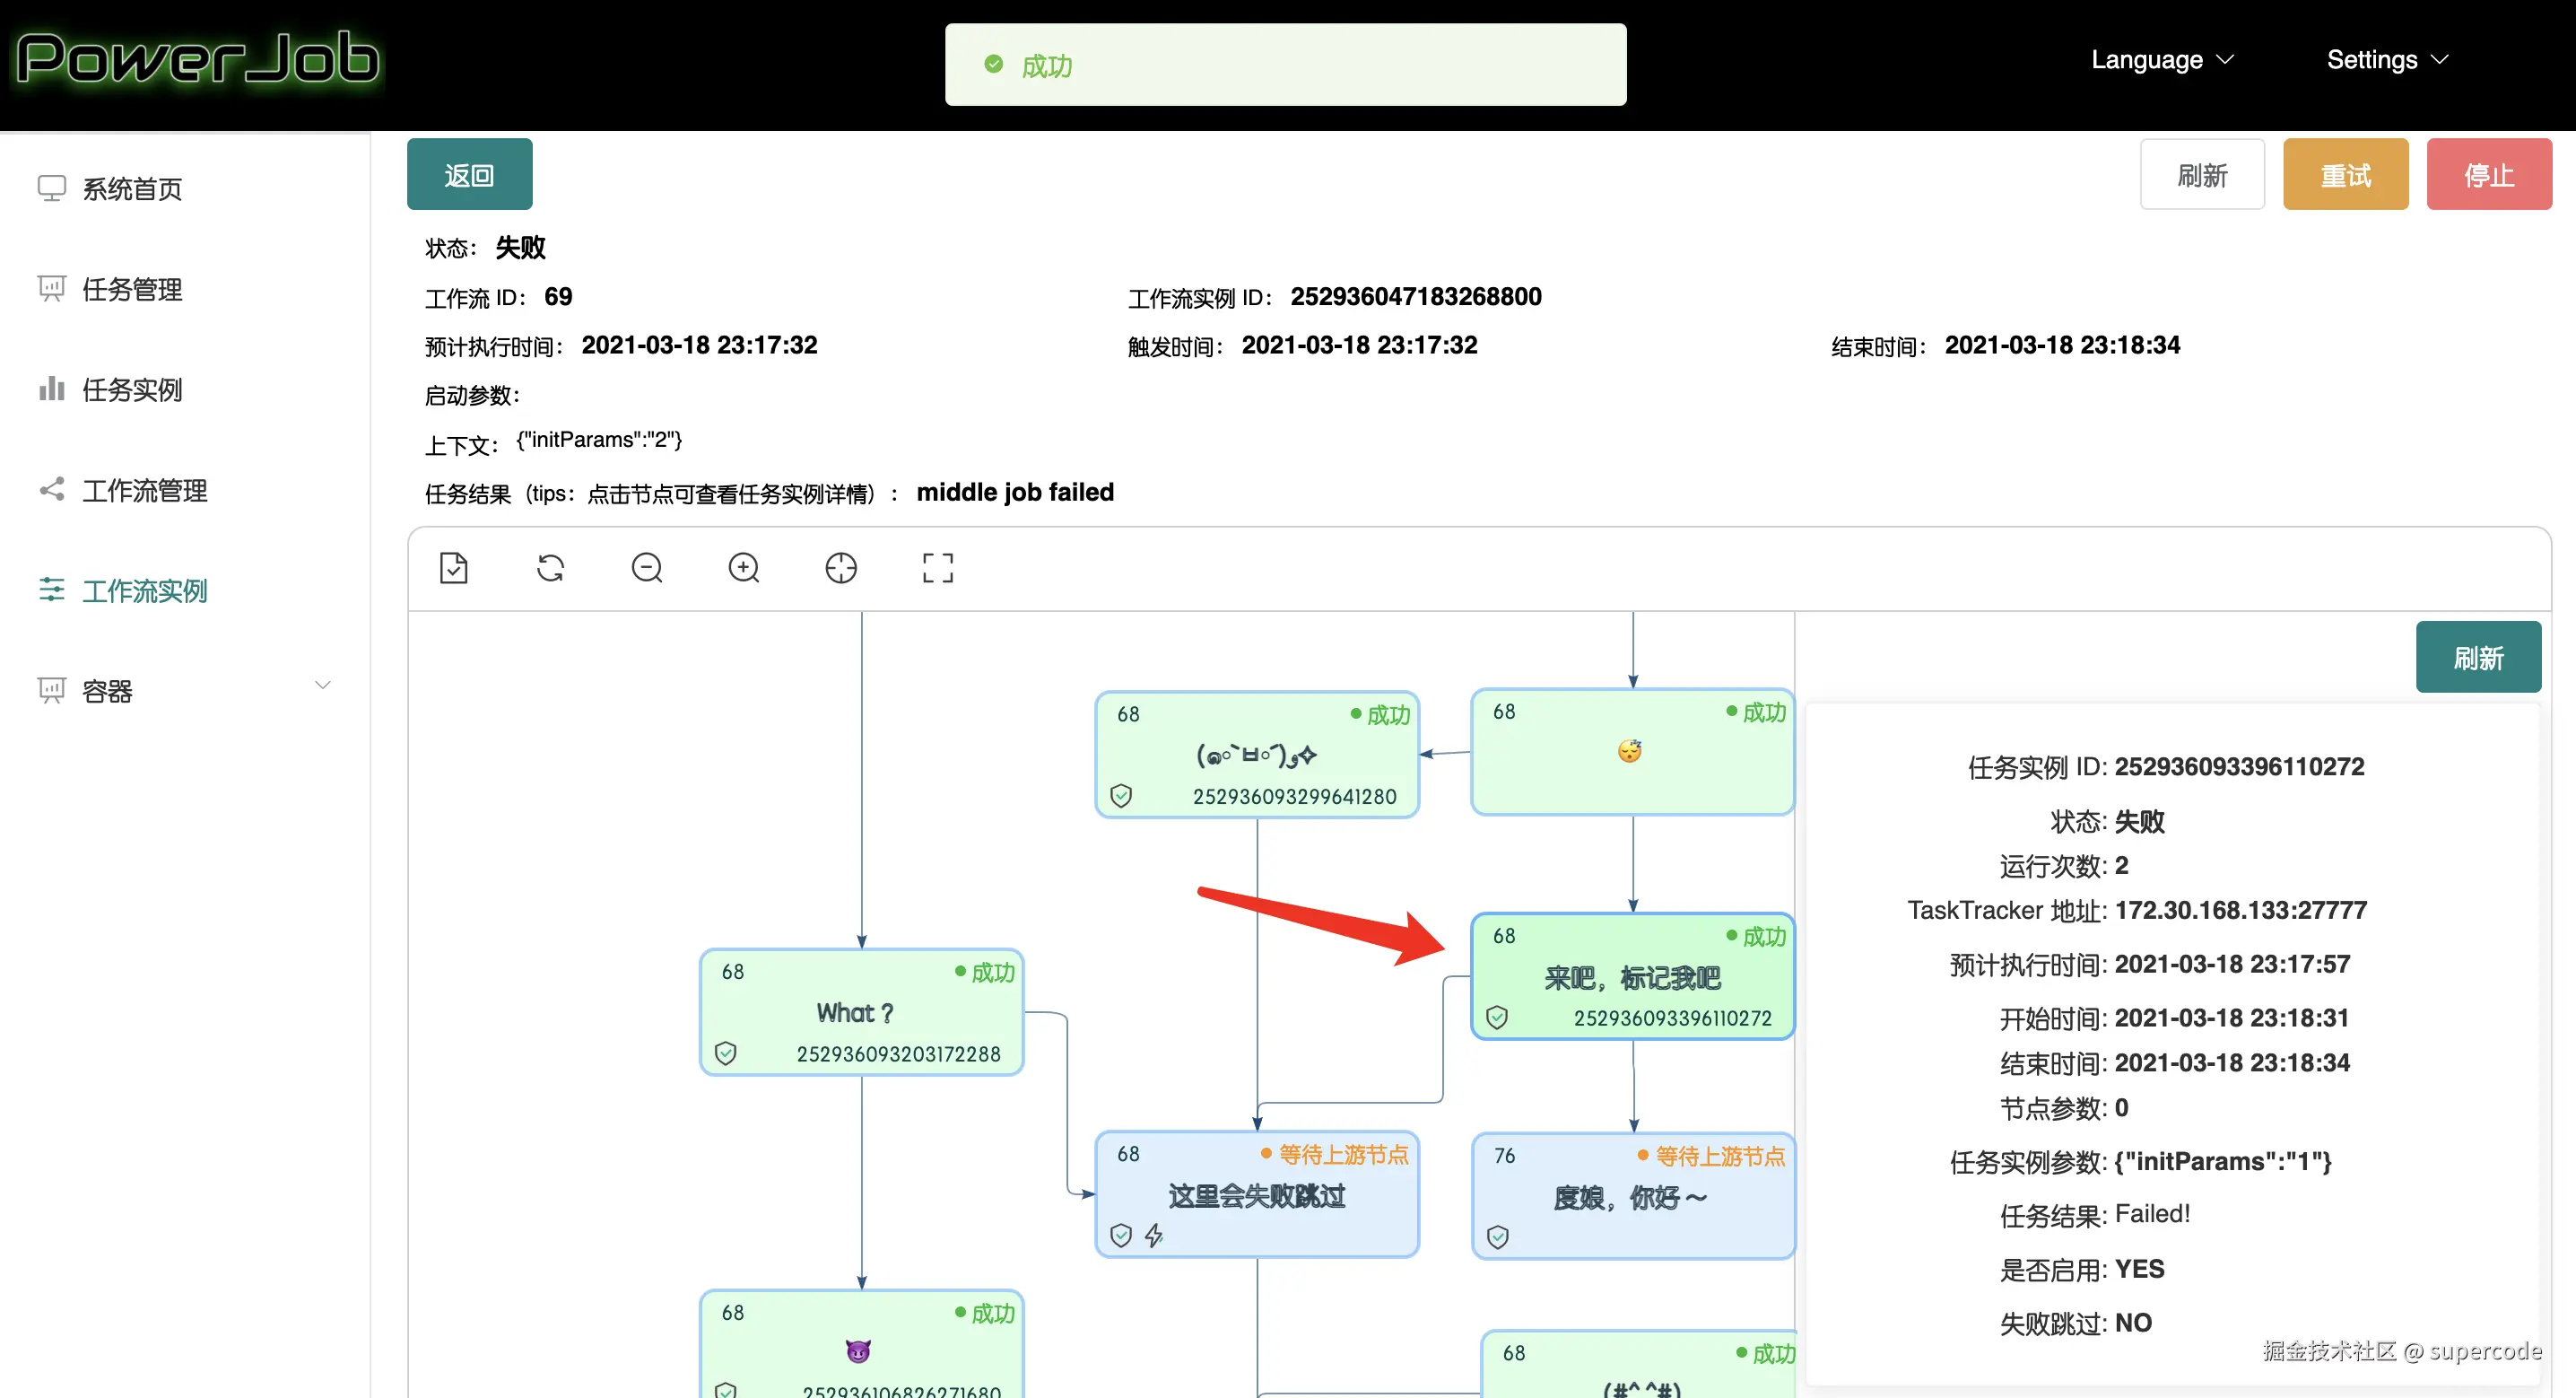This screenshot has width=2576, height=1398.
Task: Zoom in the workflow graph
Action: coord(744,568)
